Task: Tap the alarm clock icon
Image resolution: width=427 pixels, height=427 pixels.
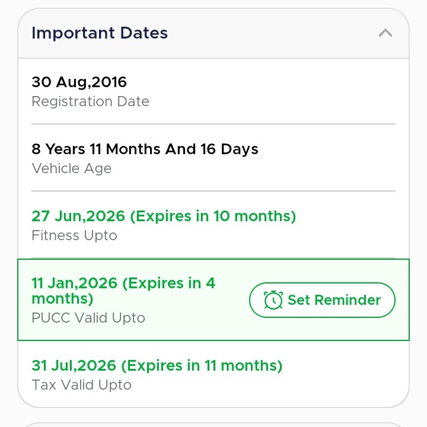Action: [273, 300]
